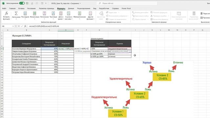Click the "от 65% до 85%" scale cell
210x118 pixels.
(99, 54)
